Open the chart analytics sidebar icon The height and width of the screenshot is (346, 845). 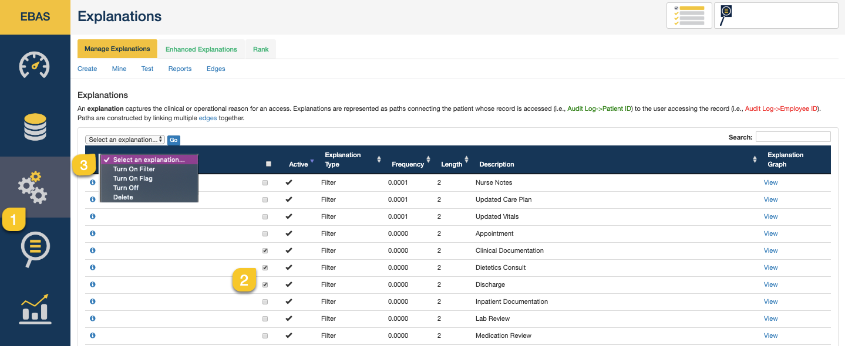click(35, 308)
